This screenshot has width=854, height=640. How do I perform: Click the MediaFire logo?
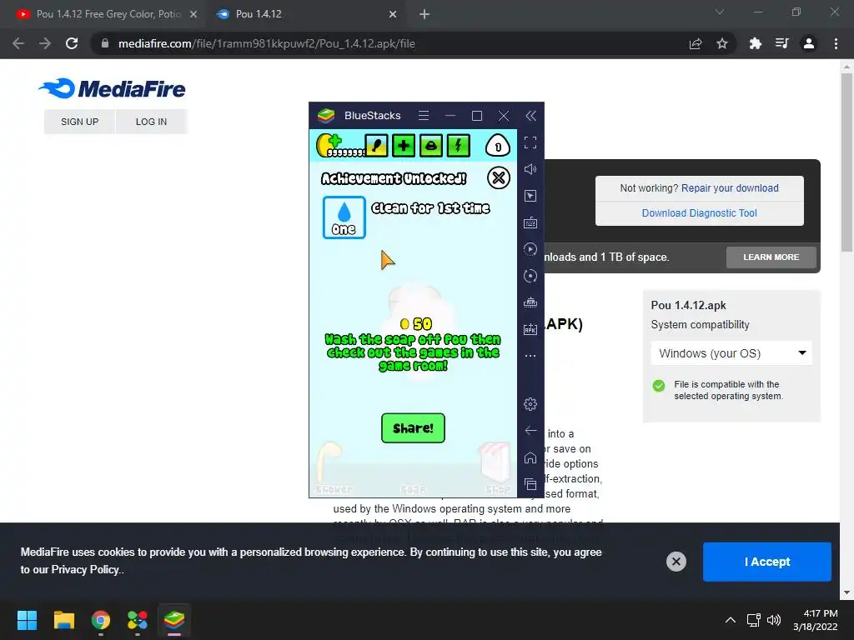click(x=113, y=88)
